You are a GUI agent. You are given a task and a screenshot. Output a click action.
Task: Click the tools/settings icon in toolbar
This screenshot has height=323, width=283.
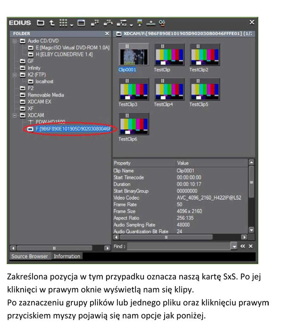[162, 22]
